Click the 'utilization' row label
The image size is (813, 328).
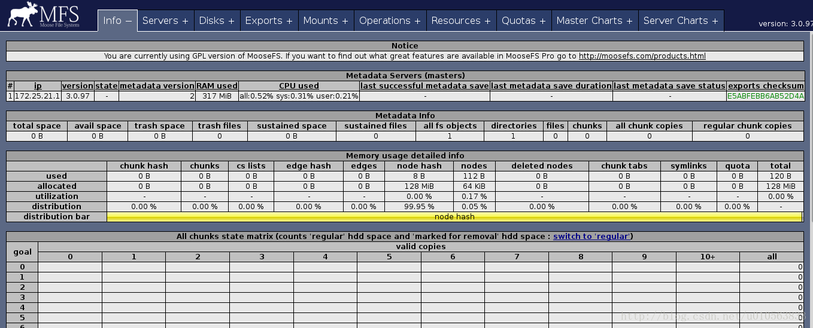coord(57,197)
